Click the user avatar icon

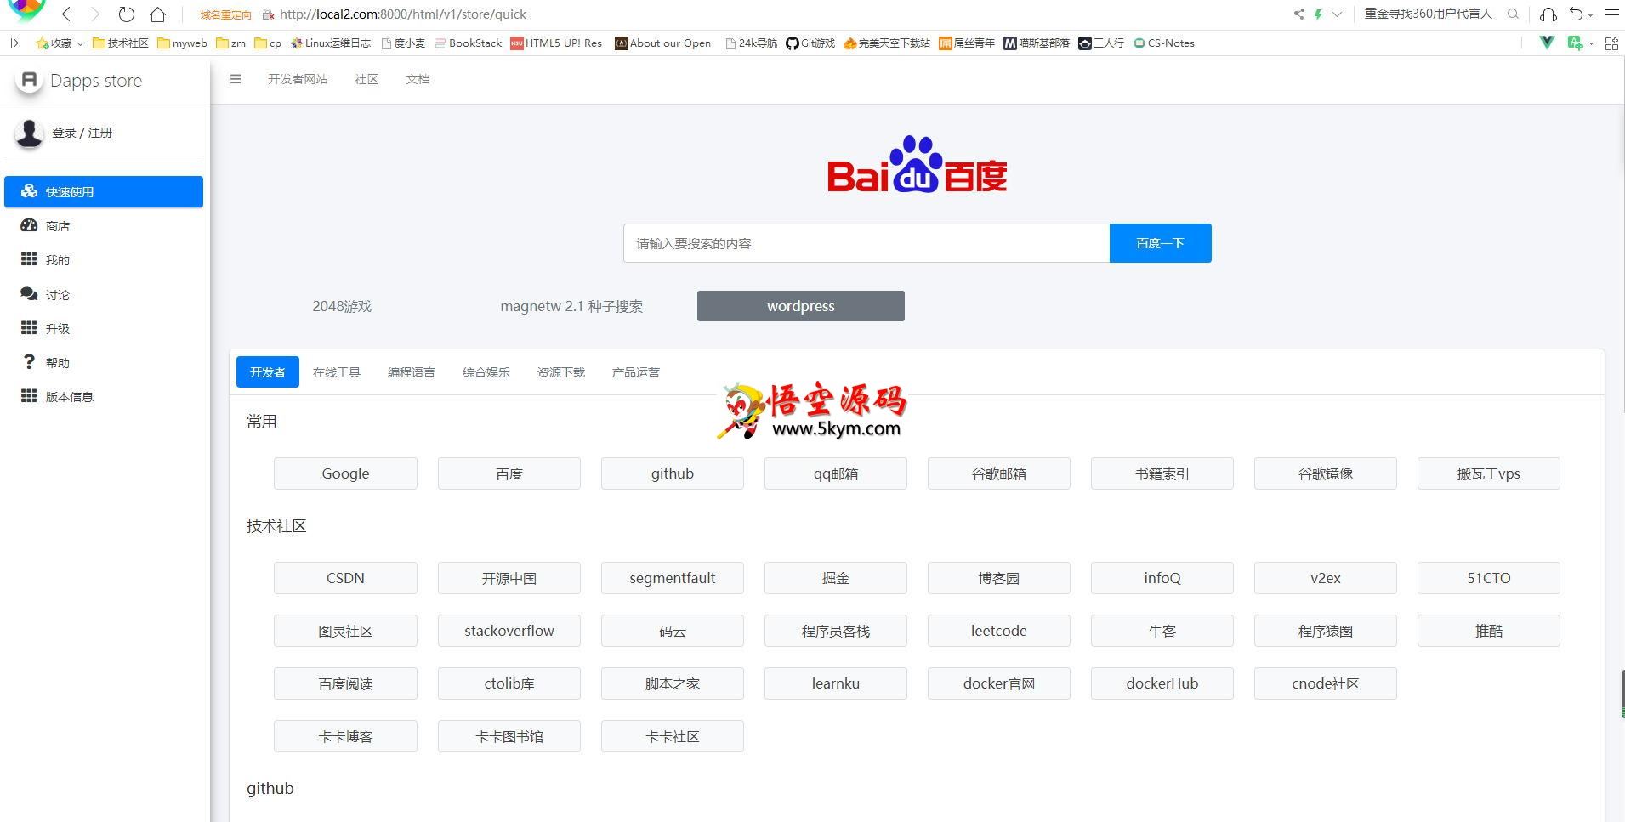click(29, 133)
